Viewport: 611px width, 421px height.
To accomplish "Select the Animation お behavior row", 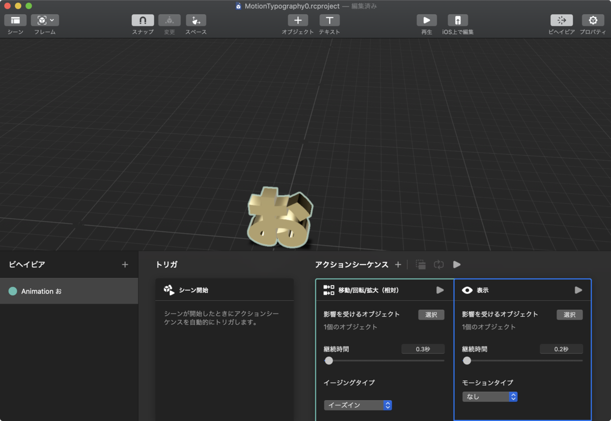I will [69, 291].
